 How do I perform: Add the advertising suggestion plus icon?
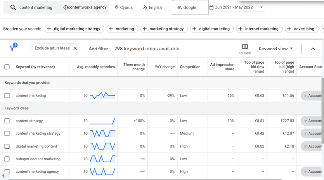tap(289, 29)
